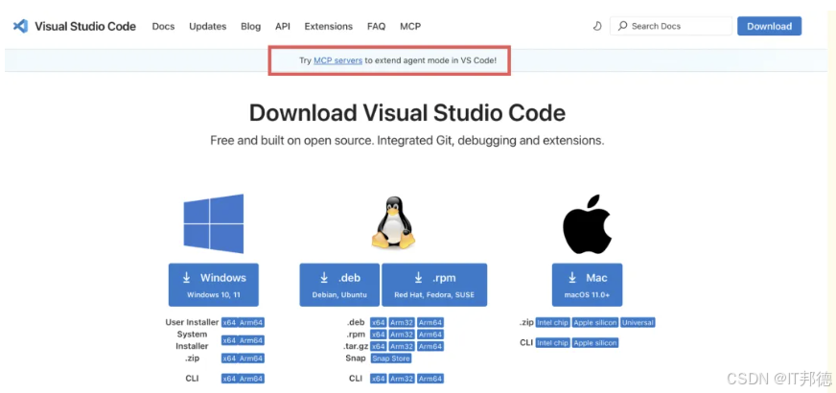
Task: Click the Apple logo image
Action: [x=587, y=225]
